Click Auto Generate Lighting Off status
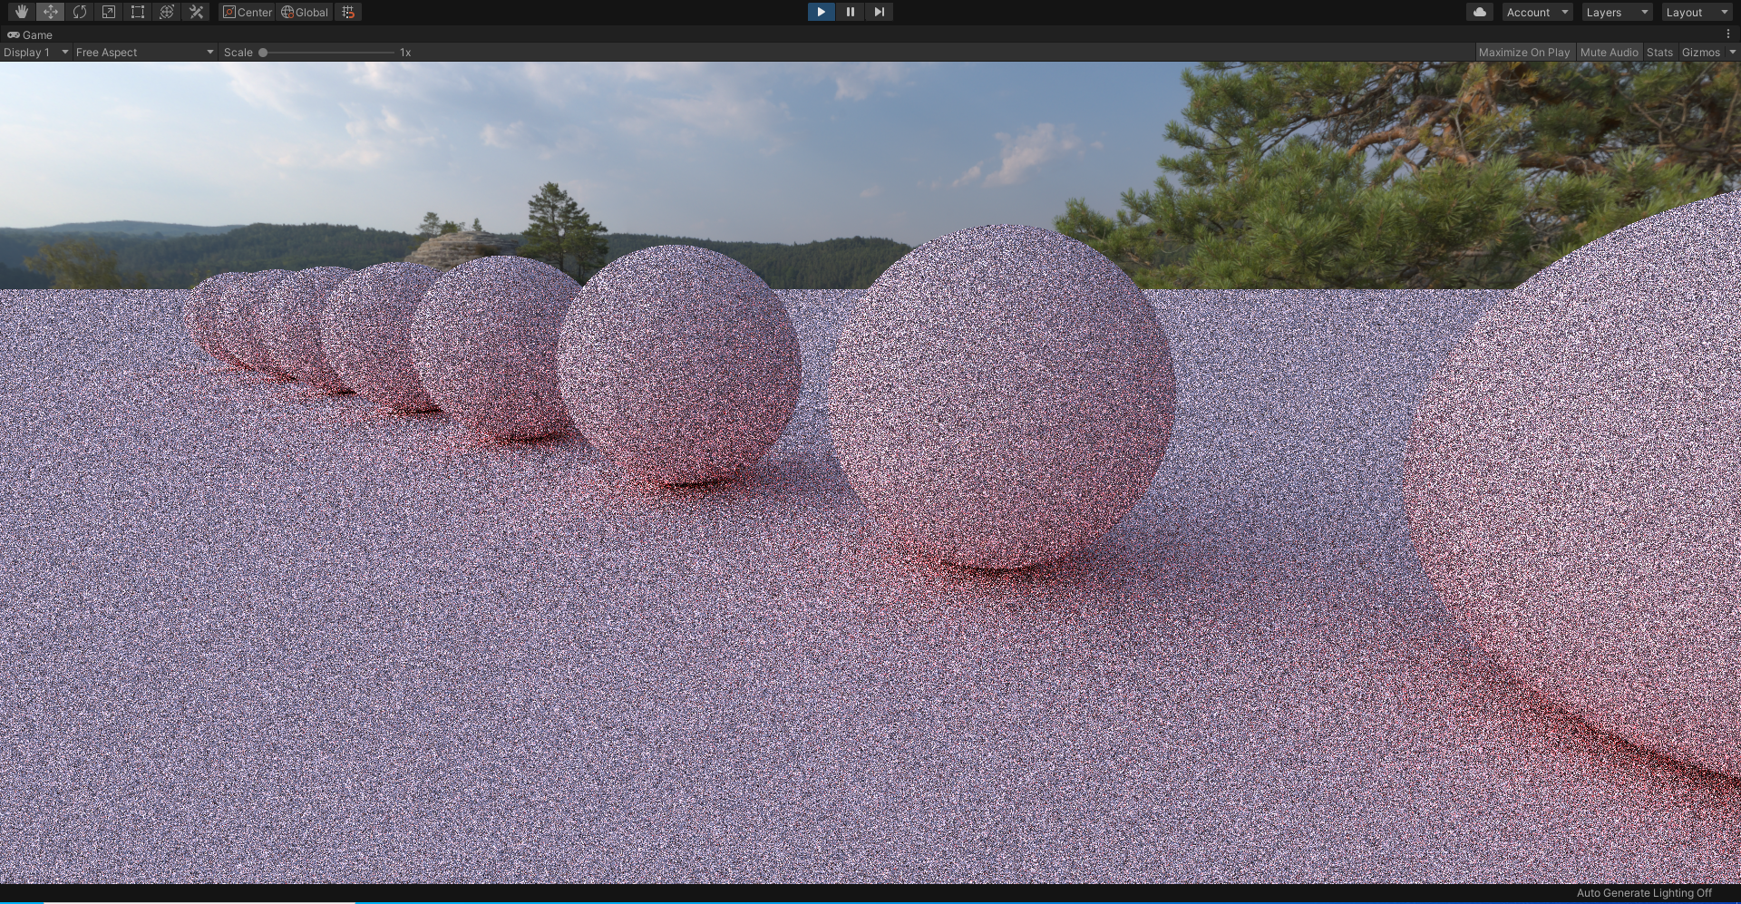This screenshot has width=1741, height=904. coord(1644,893)
